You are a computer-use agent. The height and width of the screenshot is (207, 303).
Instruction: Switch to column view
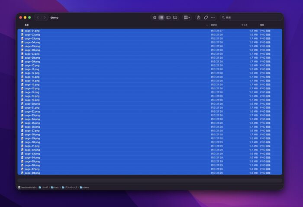coord(168,17)
